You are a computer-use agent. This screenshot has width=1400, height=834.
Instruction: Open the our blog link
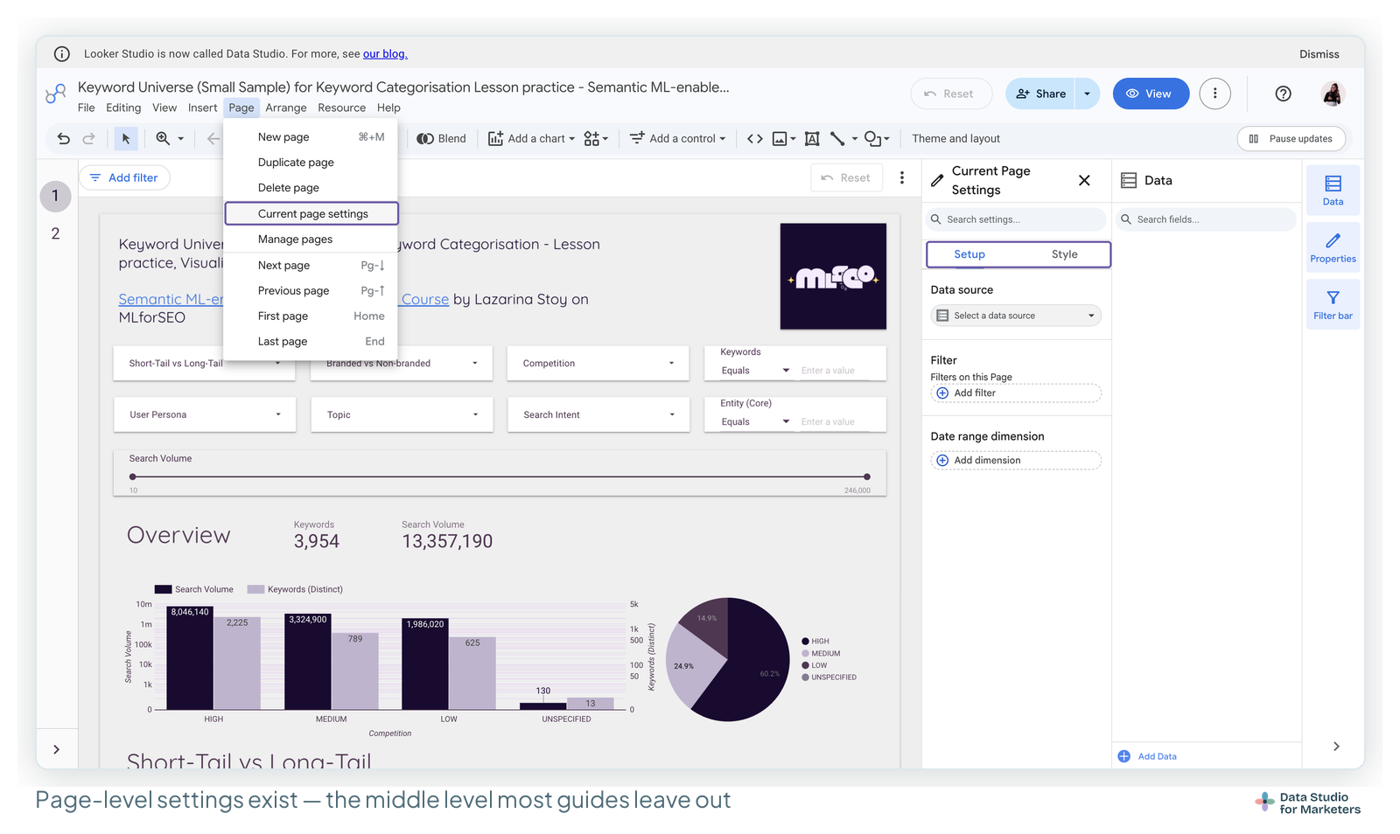[x=385, y=54]
